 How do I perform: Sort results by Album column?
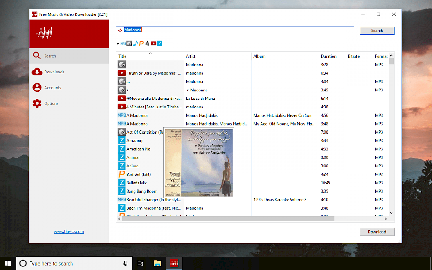point(285,56)
